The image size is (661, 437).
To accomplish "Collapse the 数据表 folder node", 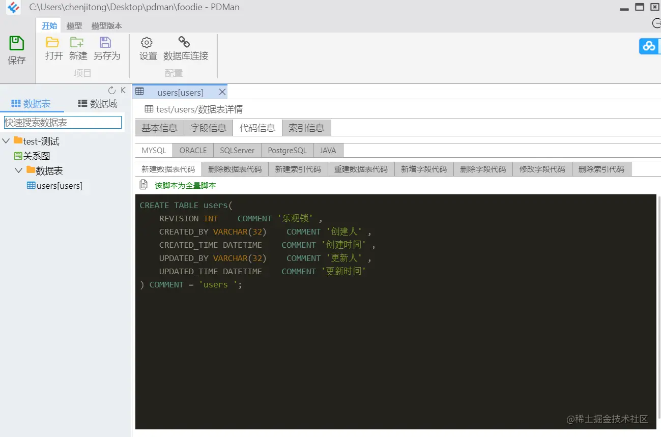I will (x=19, y=170).
